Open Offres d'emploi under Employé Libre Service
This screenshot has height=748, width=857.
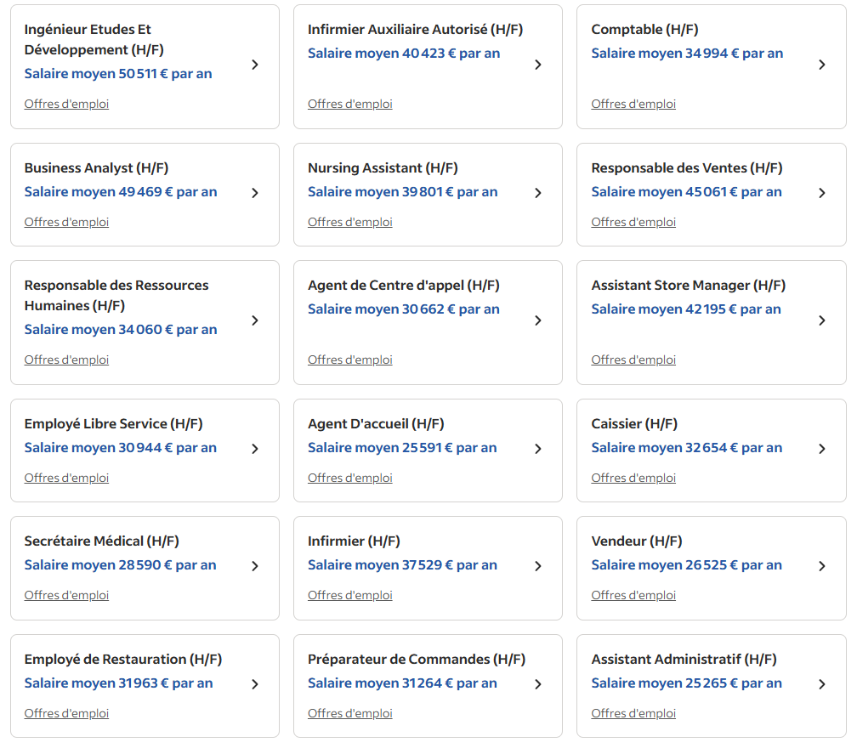66,478
